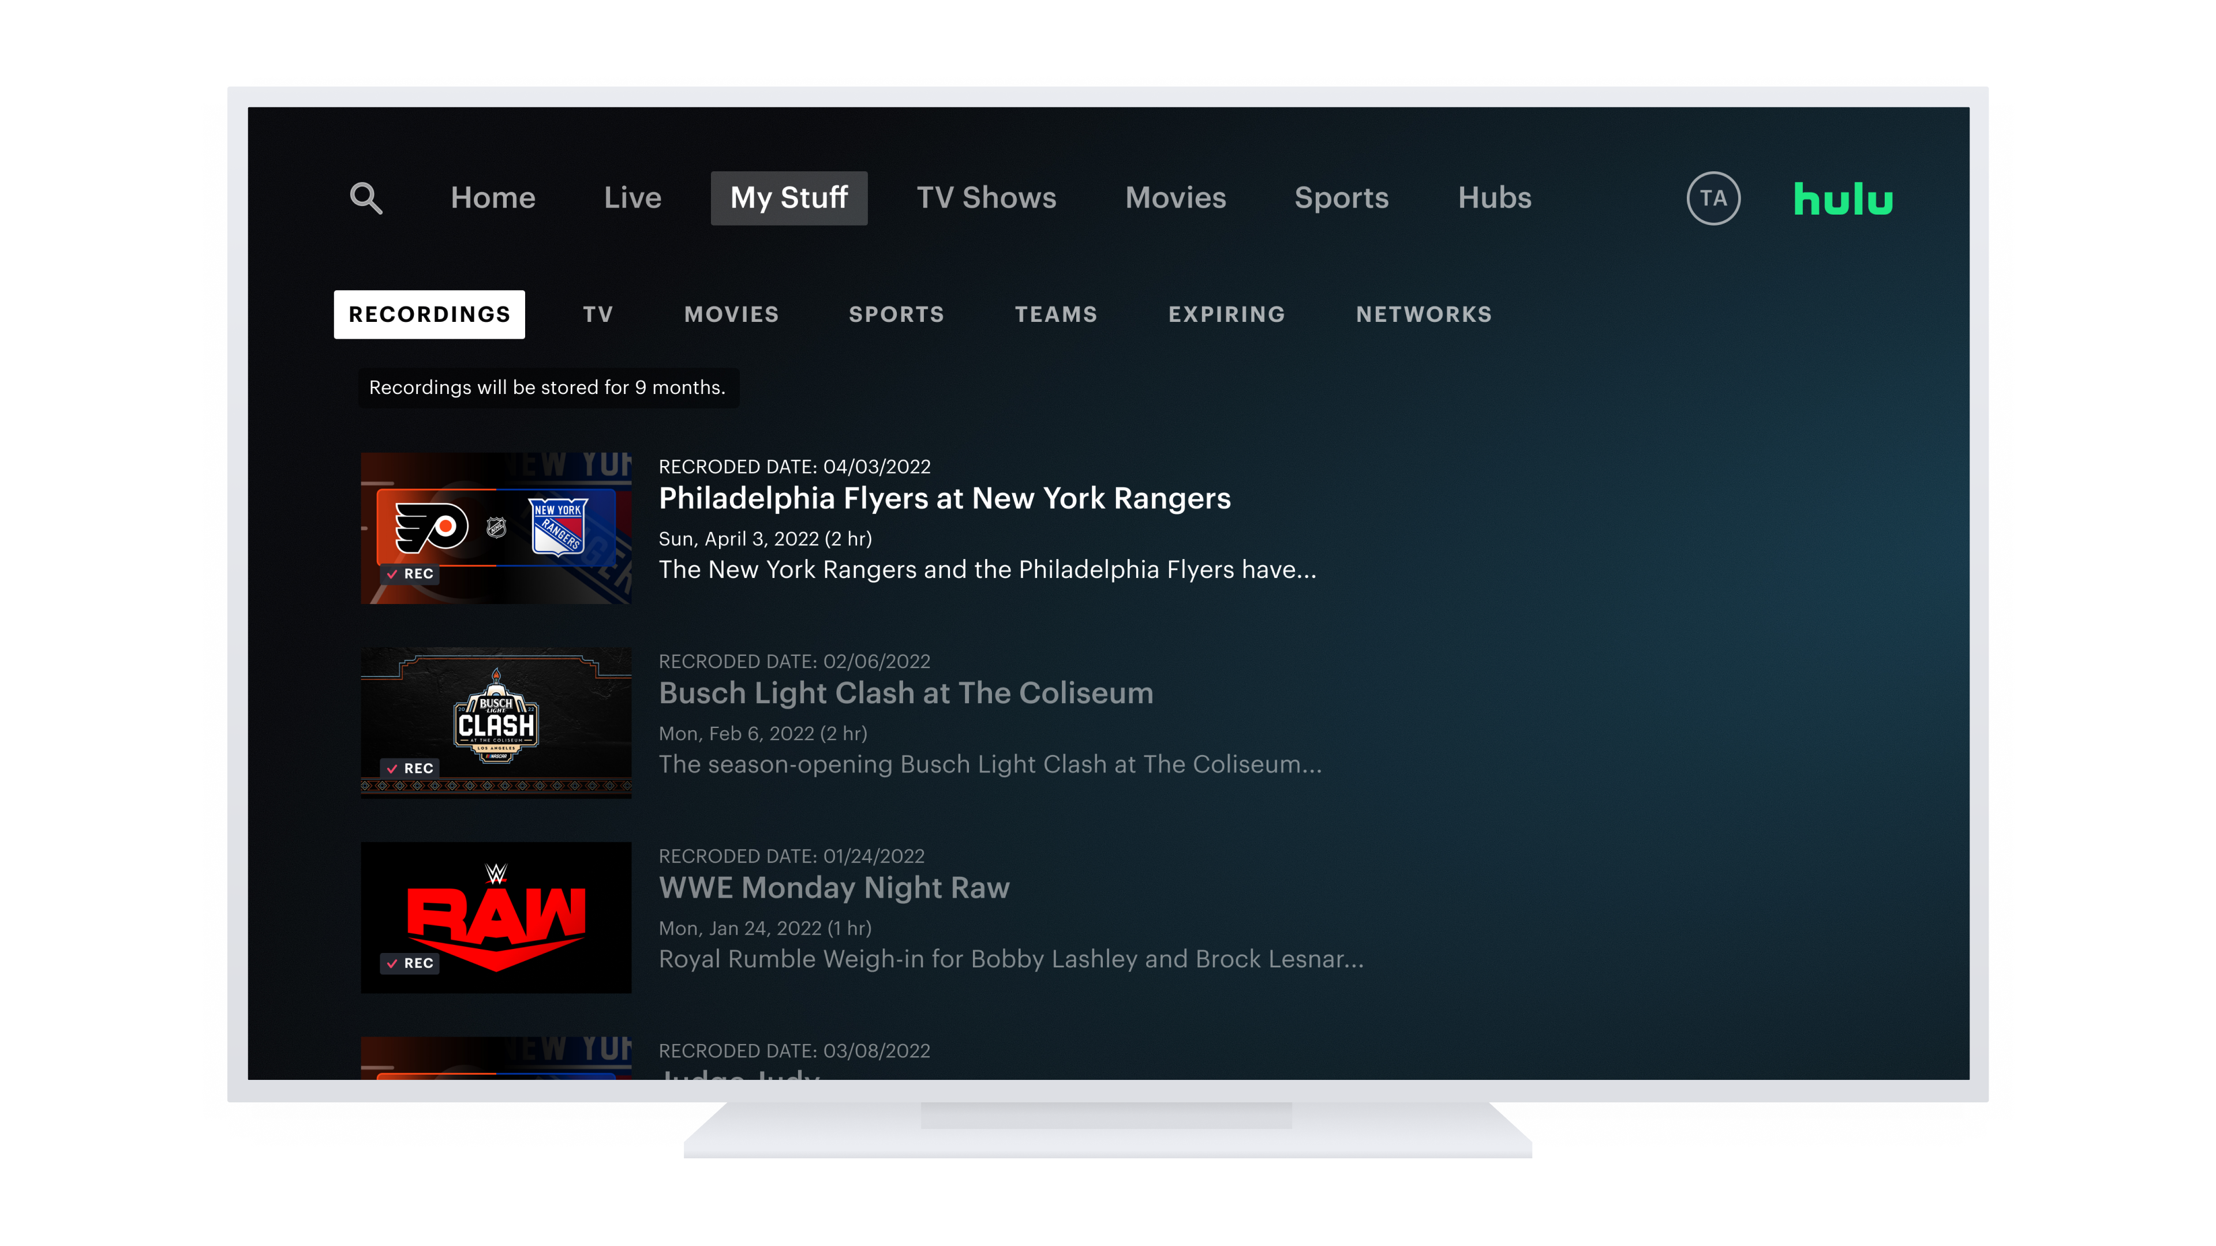This screenshot has height=1246, width=2216.
Task: Click the user profile TA icon
Action: (1712, 198)
